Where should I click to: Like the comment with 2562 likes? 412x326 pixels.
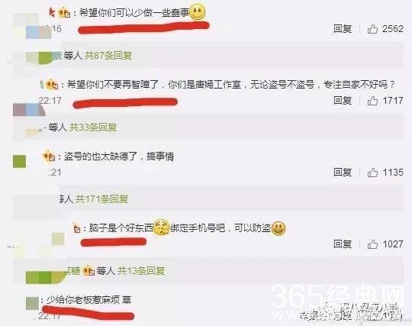pyautogui.click(x=372, y=29)
